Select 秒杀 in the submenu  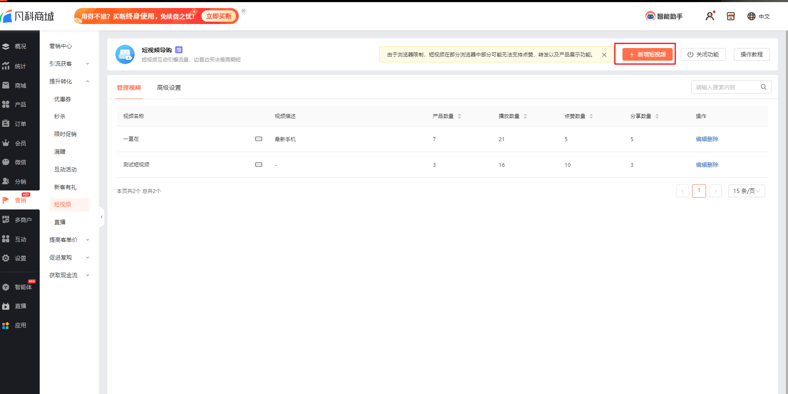pos(60,116)
